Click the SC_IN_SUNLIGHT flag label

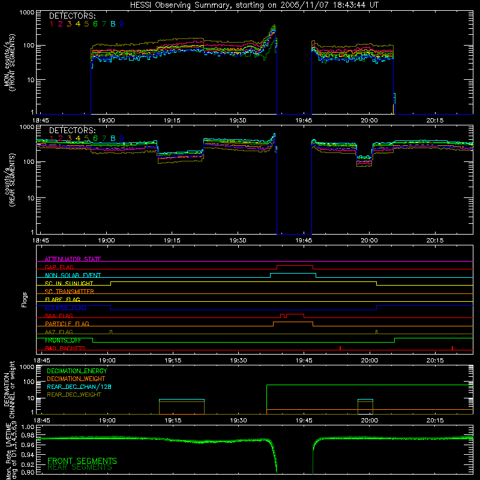tap(69, 283)
